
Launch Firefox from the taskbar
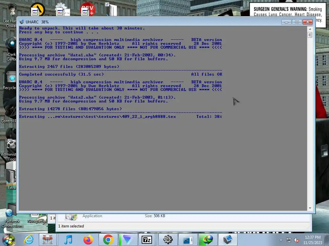(88, 240)
